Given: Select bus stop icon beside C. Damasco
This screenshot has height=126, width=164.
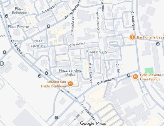Looking at the screenshot, I should click(129, 75).
